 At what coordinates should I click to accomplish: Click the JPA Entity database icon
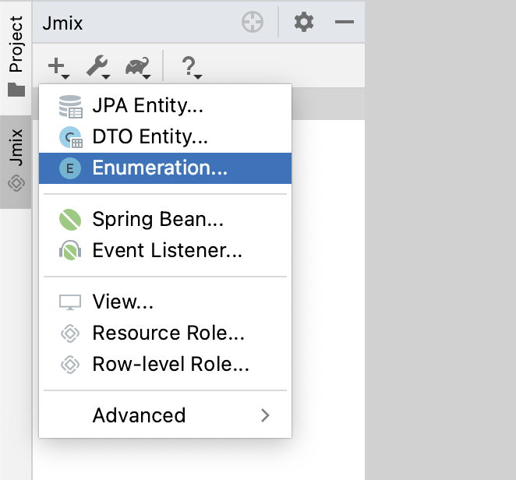[x=70, y=106]
